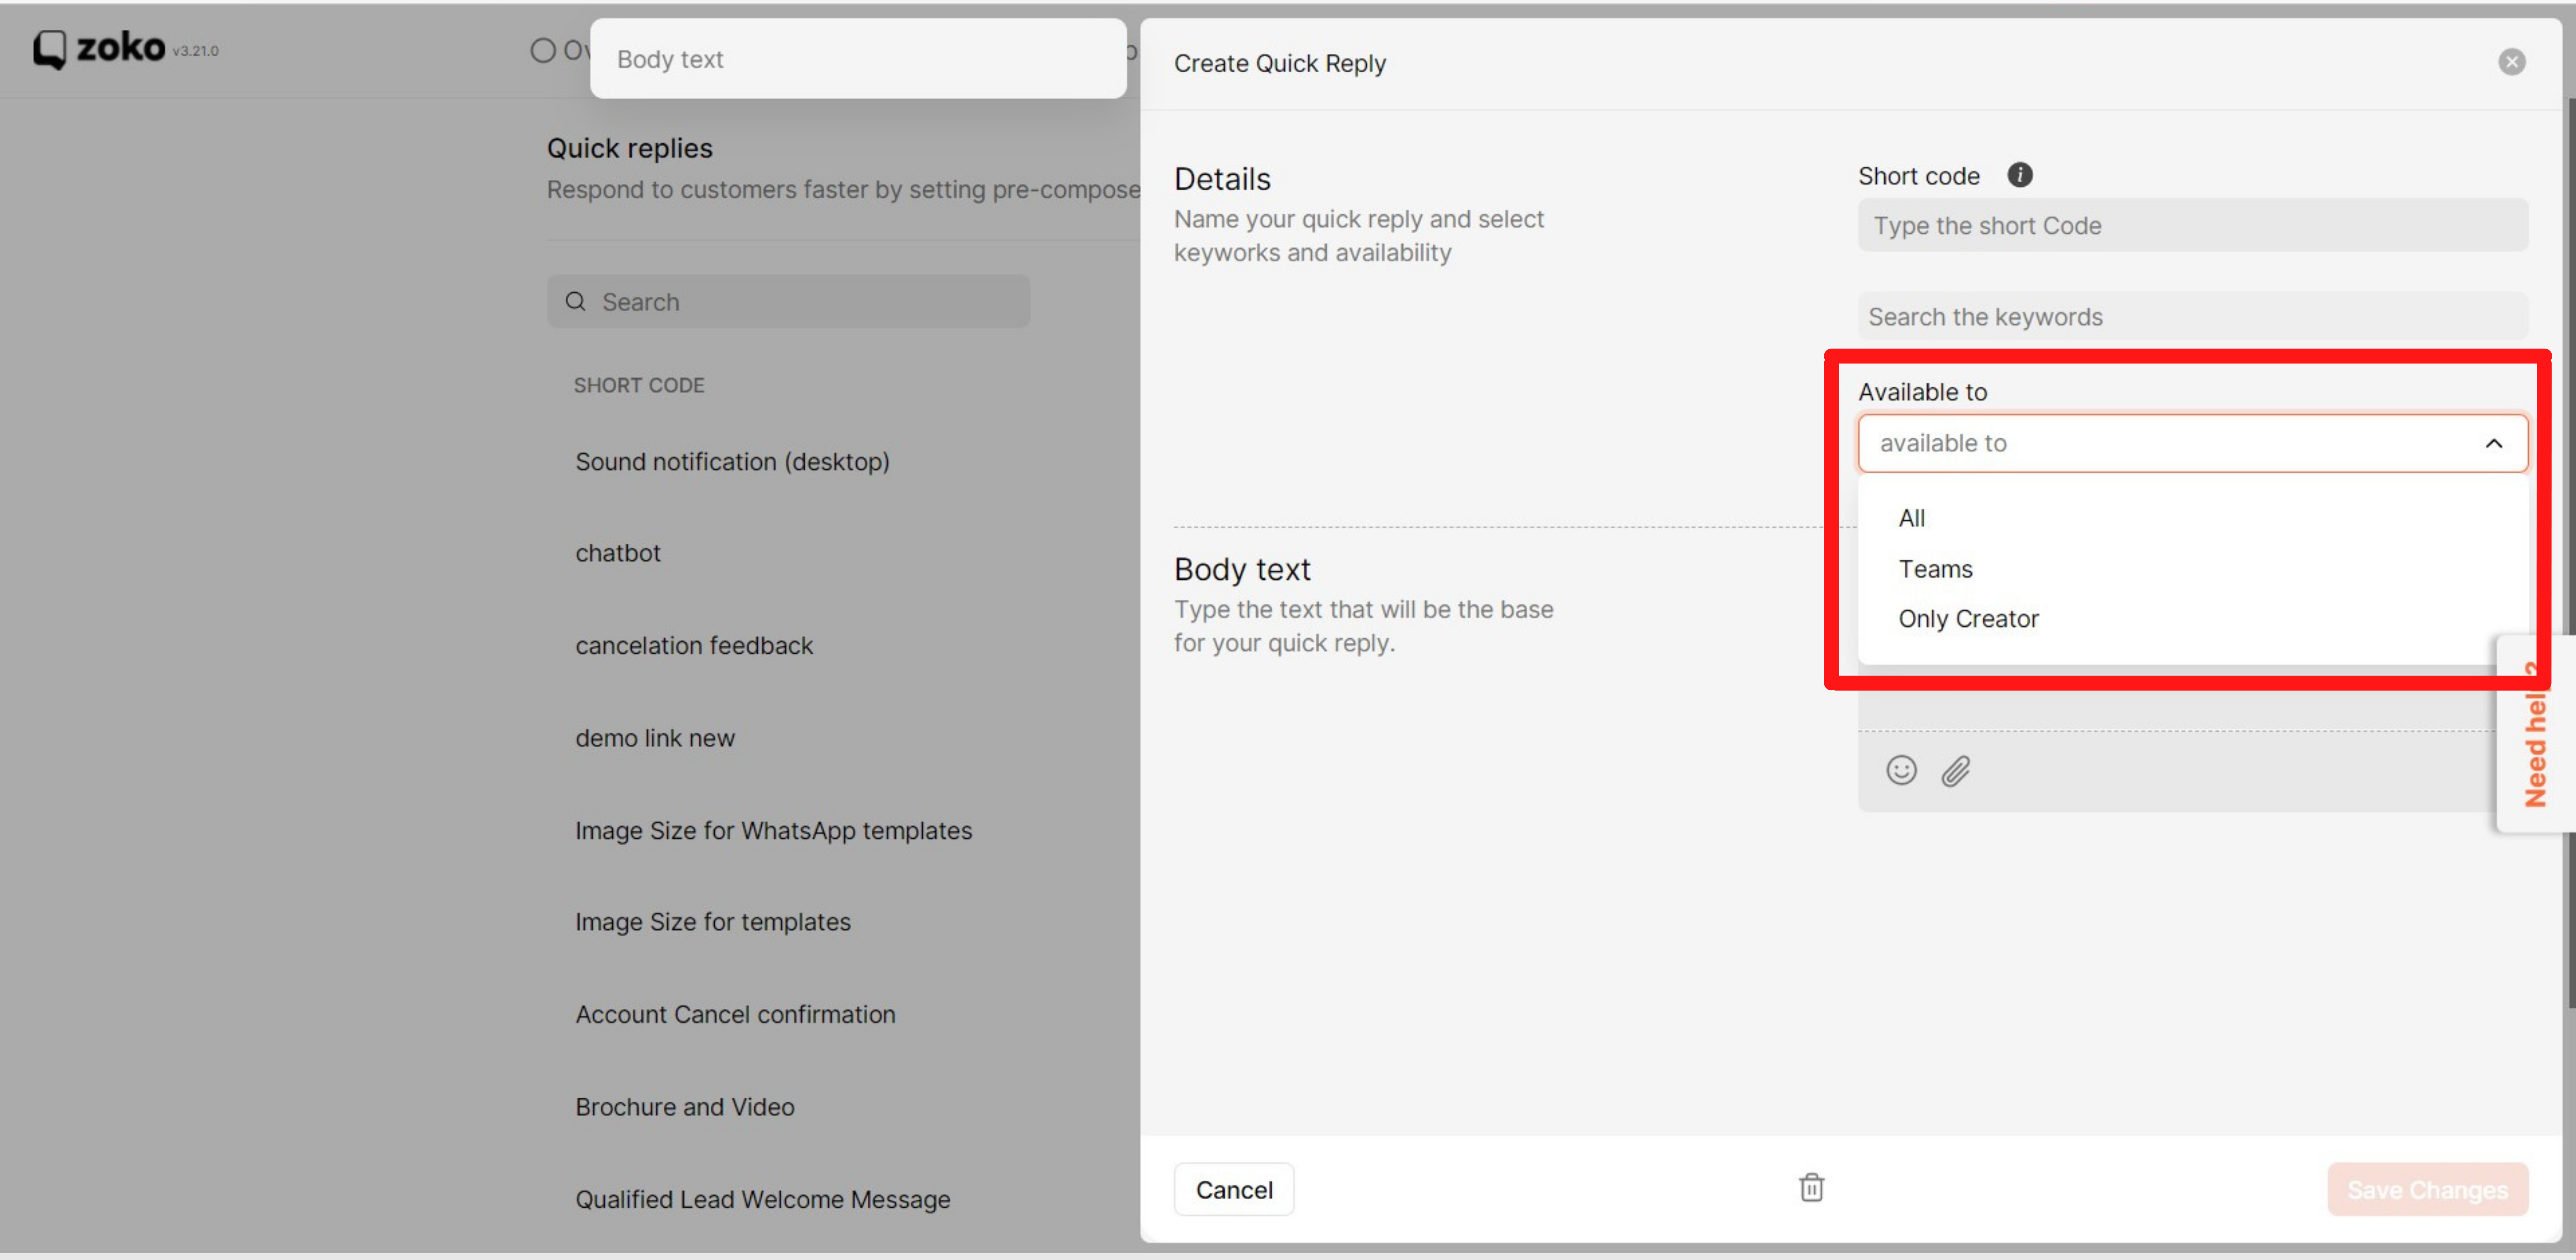Click the v3.21.0 version label
The image size is (2576, 1260).
tap(195, 51)
